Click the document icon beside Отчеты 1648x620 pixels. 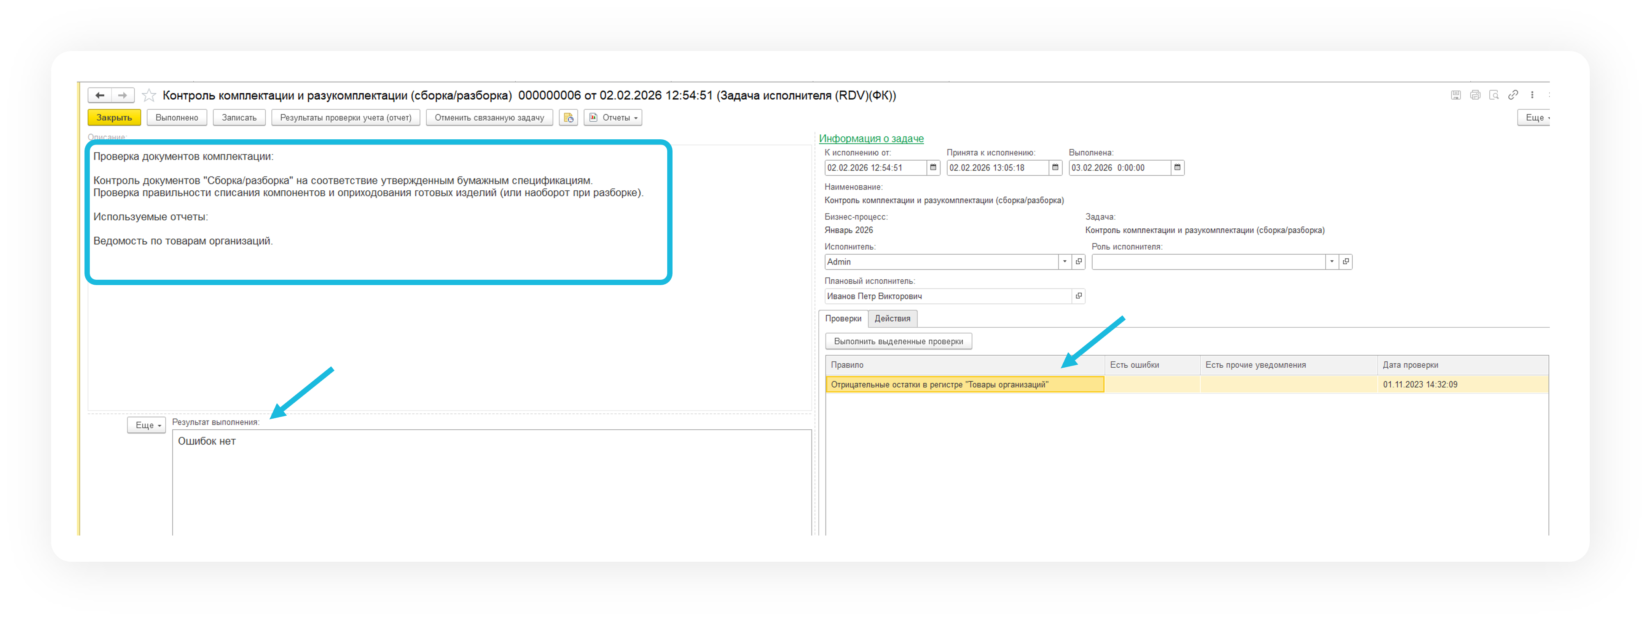(568, 118)
